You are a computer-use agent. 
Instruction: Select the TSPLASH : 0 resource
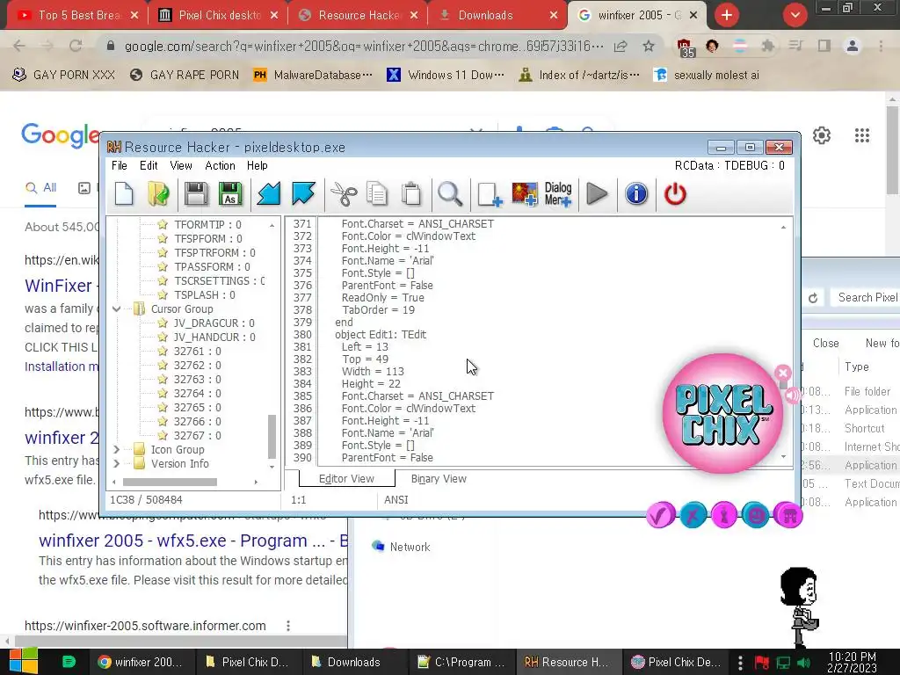204,295
